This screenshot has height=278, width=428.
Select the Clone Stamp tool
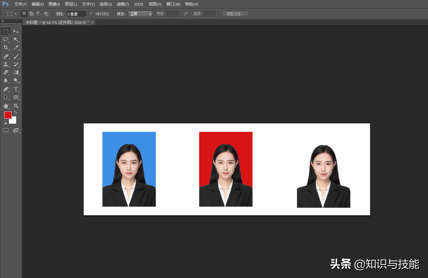(6, 64)
